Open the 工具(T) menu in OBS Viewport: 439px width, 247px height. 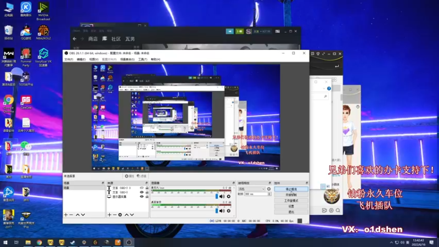pyautogui.click(x=143, y=59)
